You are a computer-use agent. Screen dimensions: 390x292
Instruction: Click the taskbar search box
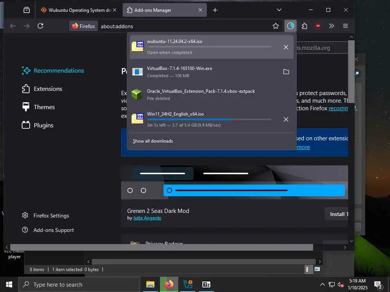(79, 284)
